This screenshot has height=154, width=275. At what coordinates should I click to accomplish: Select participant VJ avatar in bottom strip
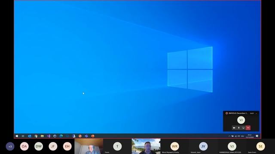tap(232, 146)
